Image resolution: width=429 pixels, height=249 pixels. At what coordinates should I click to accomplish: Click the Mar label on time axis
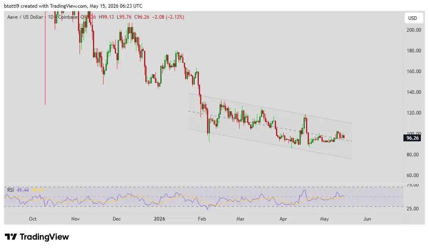[241, 219]
